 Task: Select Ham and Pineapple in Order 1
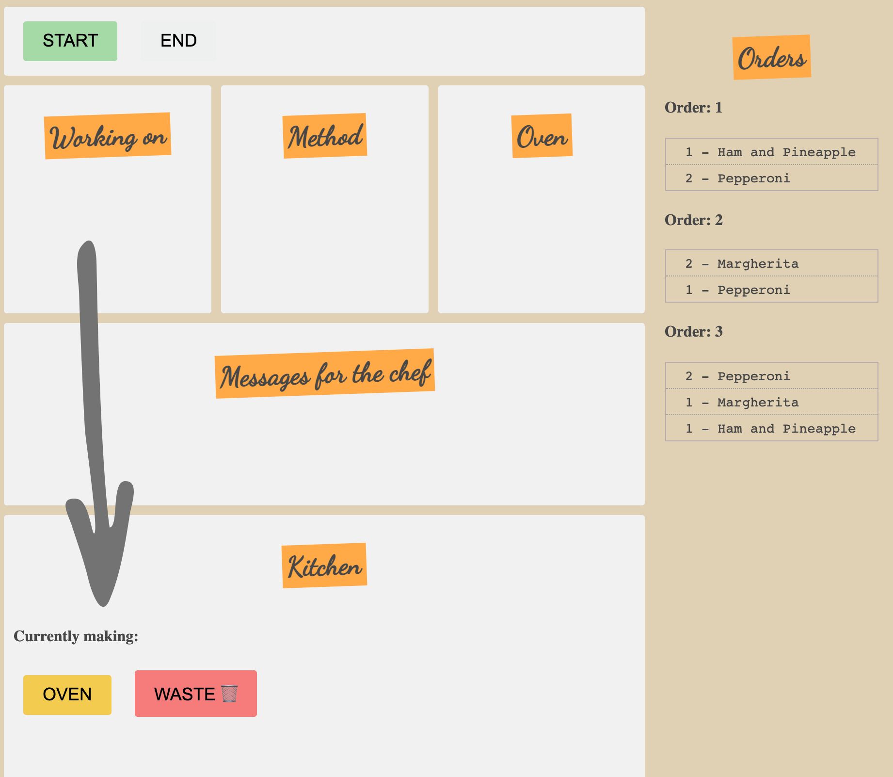point(772,152)
